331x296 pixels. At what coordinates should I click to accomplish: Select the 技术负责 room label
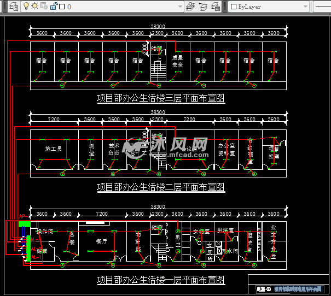click(x=114, y=149)
